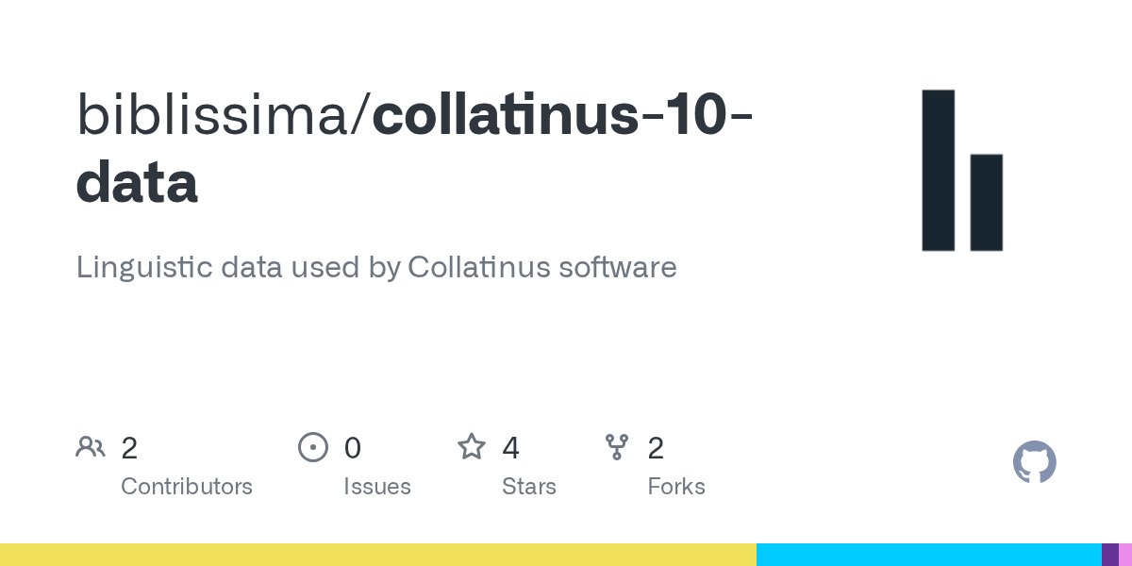Click the star icon
The height and width of the screenshot is (566, 1132).
472,446
